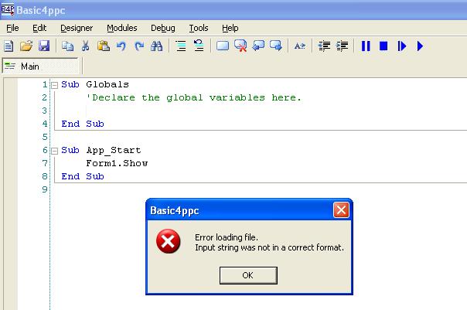Cut the selection with the scissors icon
Screen dimensions: 467x310
click(x=86, y=46)
